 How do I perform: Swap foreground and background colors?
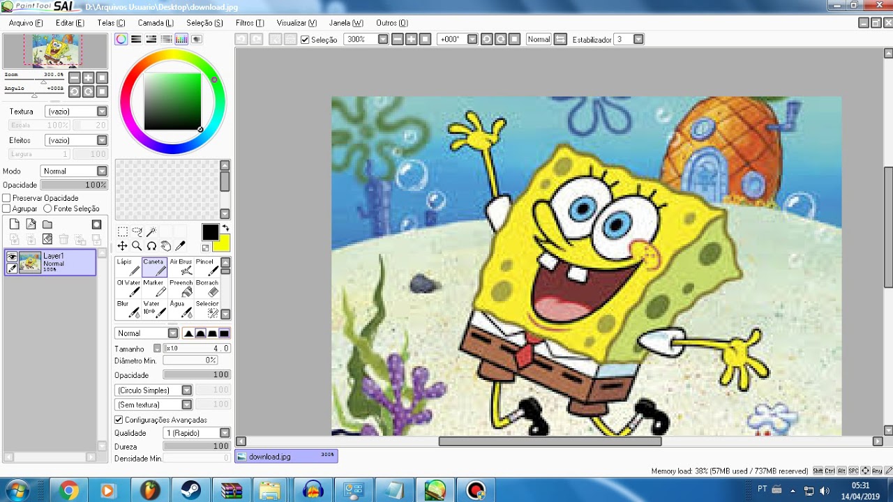point(225,228)
